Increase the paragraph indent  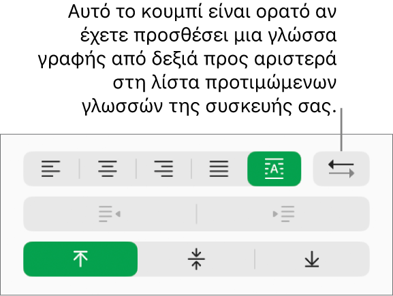pos(283,214)
